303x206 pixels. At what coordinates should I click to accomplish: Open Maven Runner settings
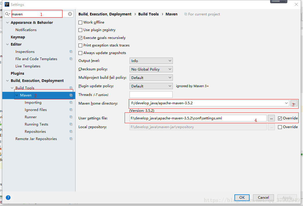(x=31, y=117)
